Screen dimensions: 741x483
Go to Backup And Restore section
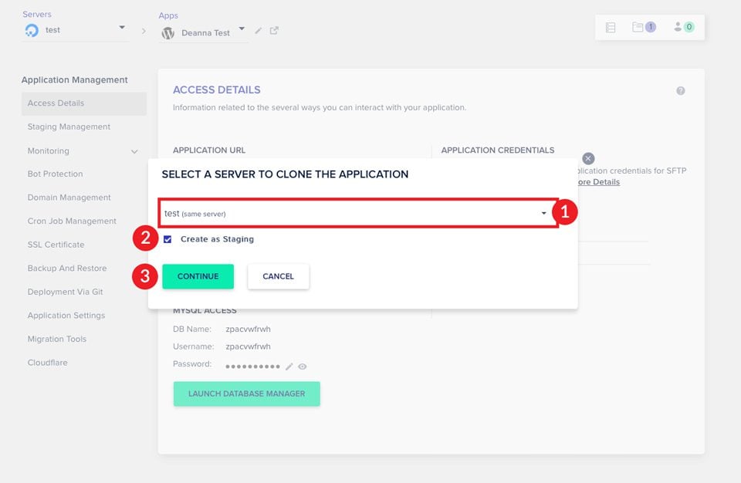pyautogui.click(x=67, y=269)
